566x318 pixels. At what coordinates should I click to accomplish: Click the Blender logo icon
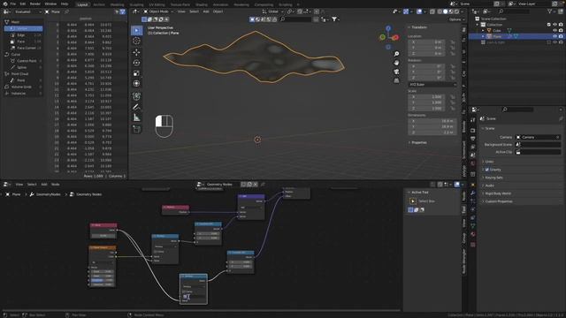pos(5,4)
